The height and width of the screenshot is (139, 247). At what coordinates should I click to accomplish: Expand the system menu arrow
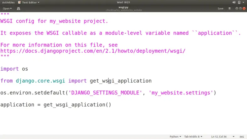(243, 3)
